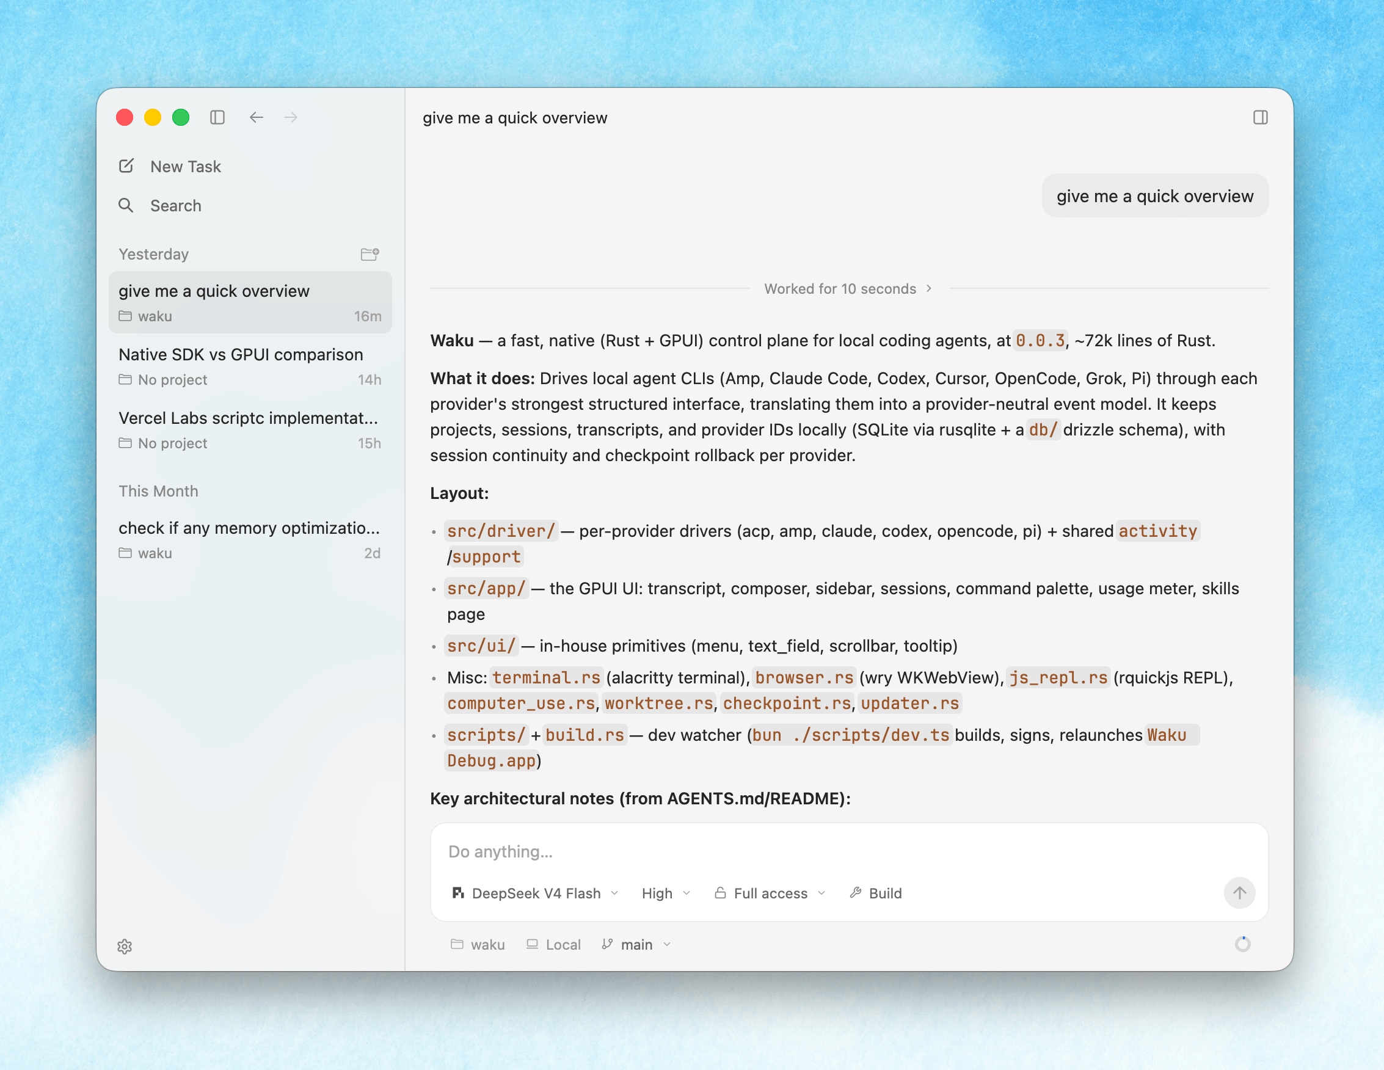Viewport: 1384px width, 1070px height.
Task: Click the conversation title in the header
Action: [514, 118]
